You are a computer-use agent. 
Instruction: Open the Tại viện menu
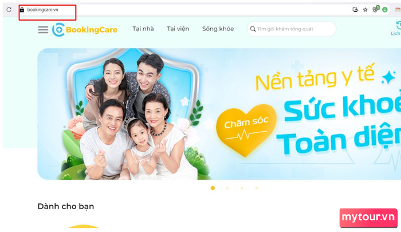[x=178, y=29]
